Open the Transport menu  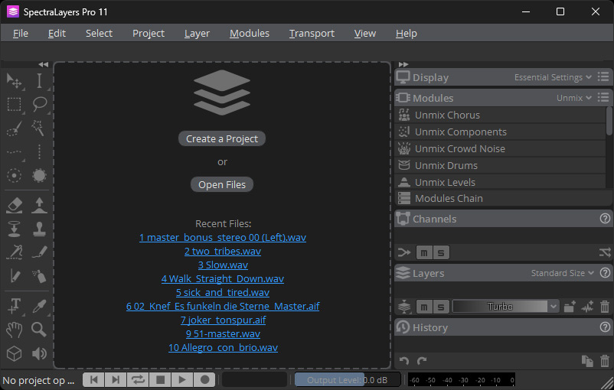click(312, 33)
